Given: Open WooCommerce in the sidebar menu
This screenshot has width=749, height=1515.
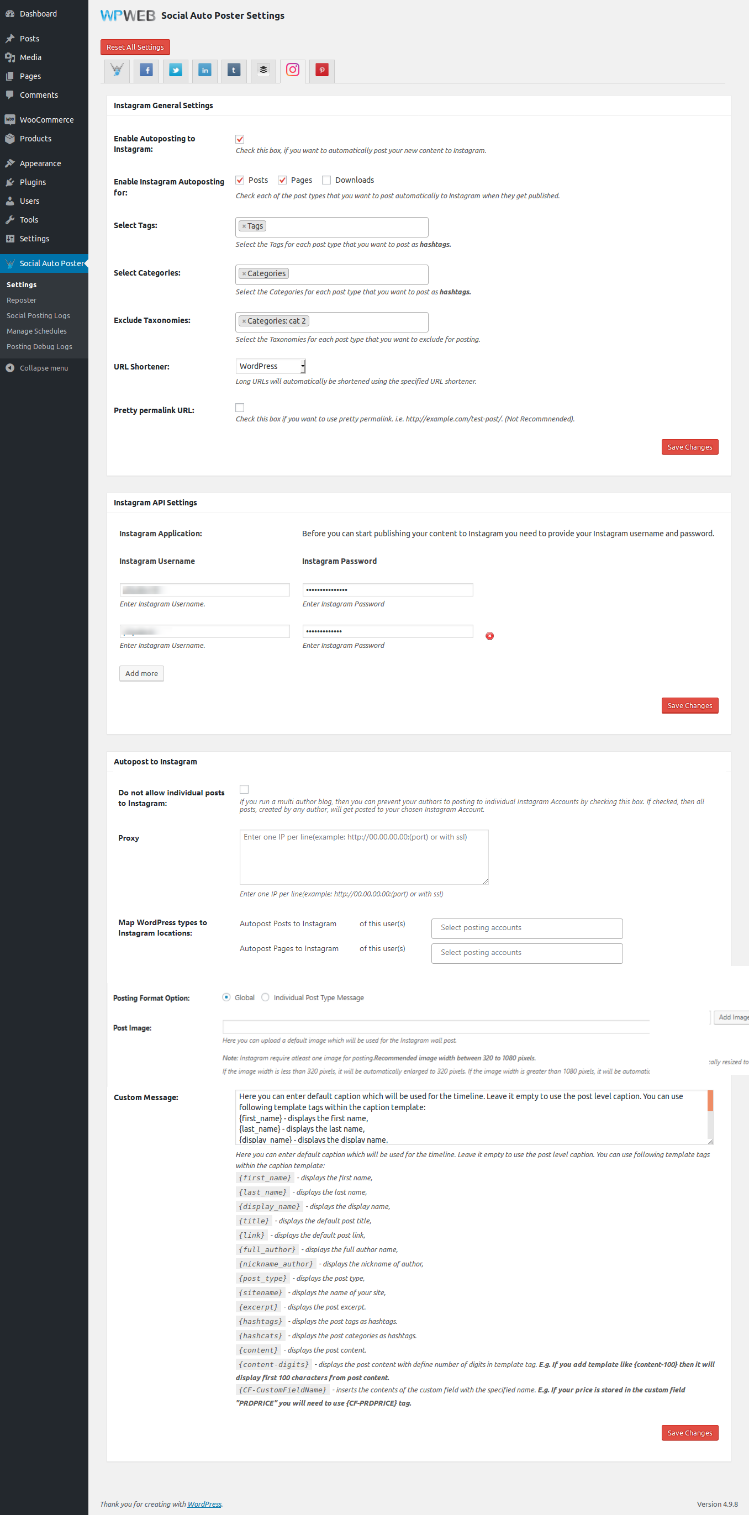Looking at the screenshot, I should 46,120.
